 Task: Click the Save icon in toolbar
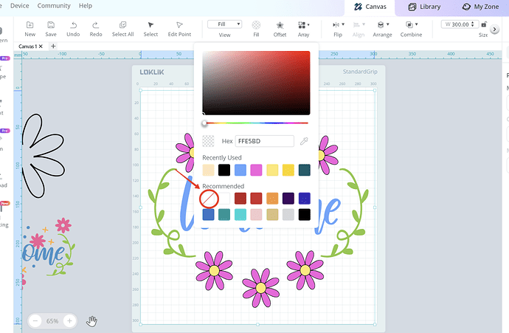coord(51,25)
